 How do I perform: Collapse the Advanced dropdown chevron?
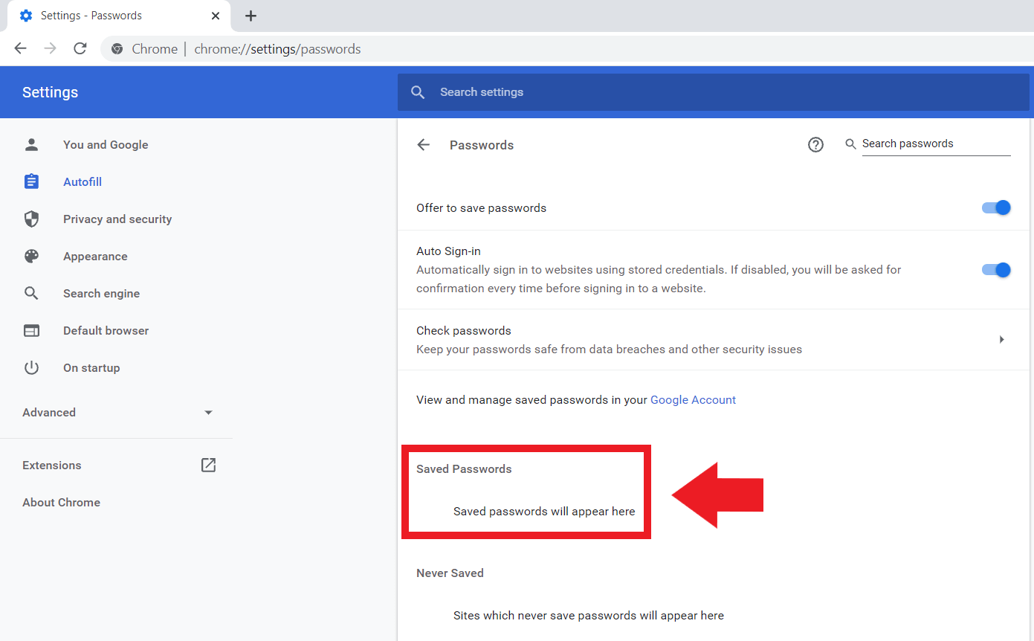click(x=208, y=412)
